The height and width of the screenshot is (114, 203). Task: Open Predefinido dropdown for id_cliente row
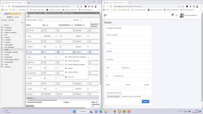pyautogui.click(x=82, y=30)
